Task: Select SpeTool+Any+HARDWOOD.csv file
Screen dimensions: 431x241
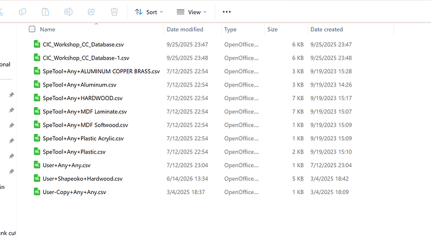Action: (82, 98)
